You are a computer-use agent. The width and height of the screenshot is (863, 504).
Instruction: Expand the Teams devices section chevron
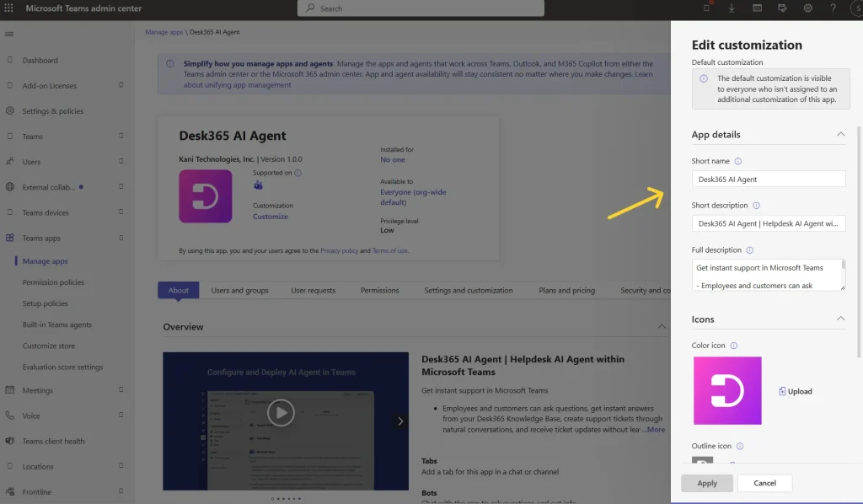tap(121, 212)
